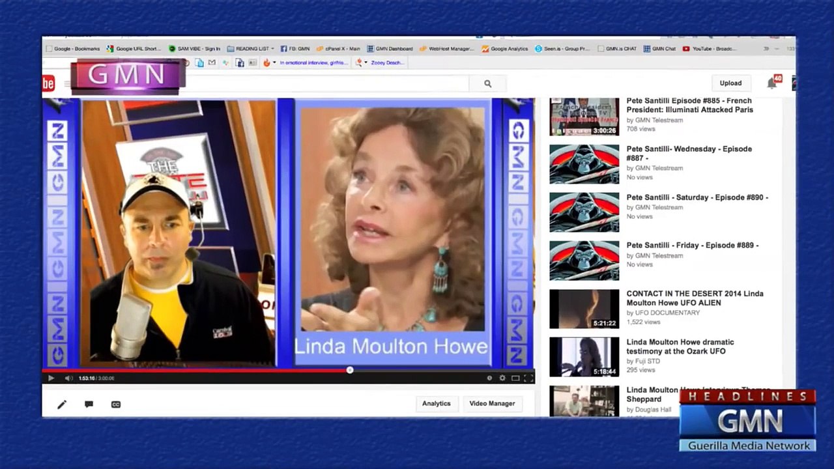Open the GMN.is CHAT bookmark

617,49
